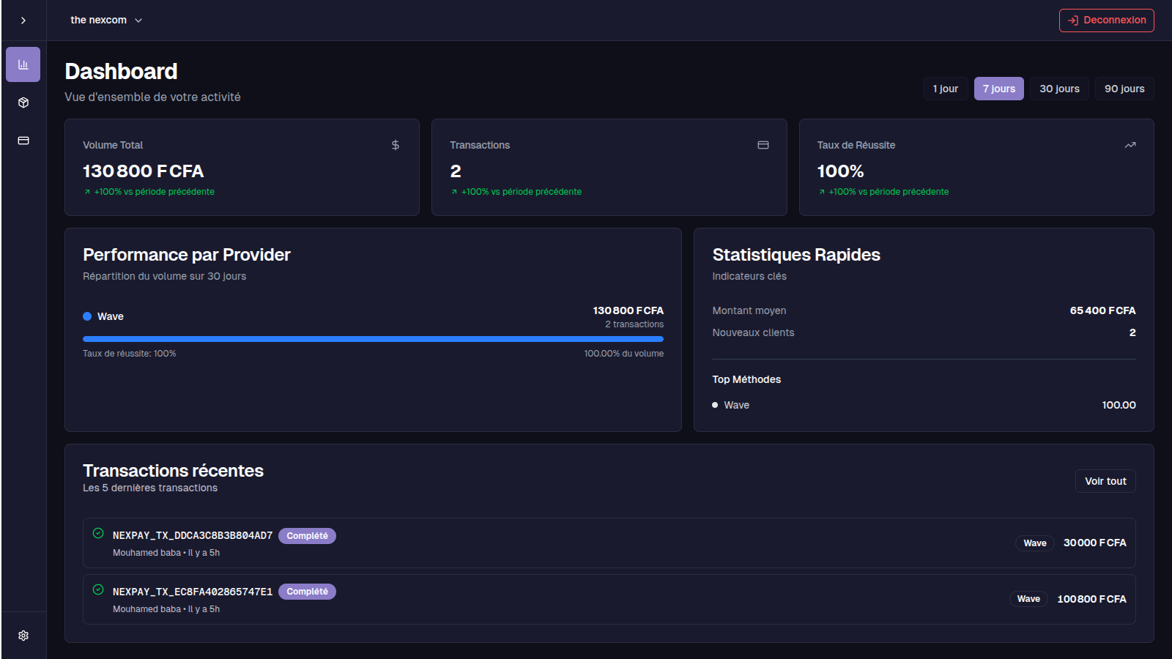Select the 7 jours period filter

point(998,89)
